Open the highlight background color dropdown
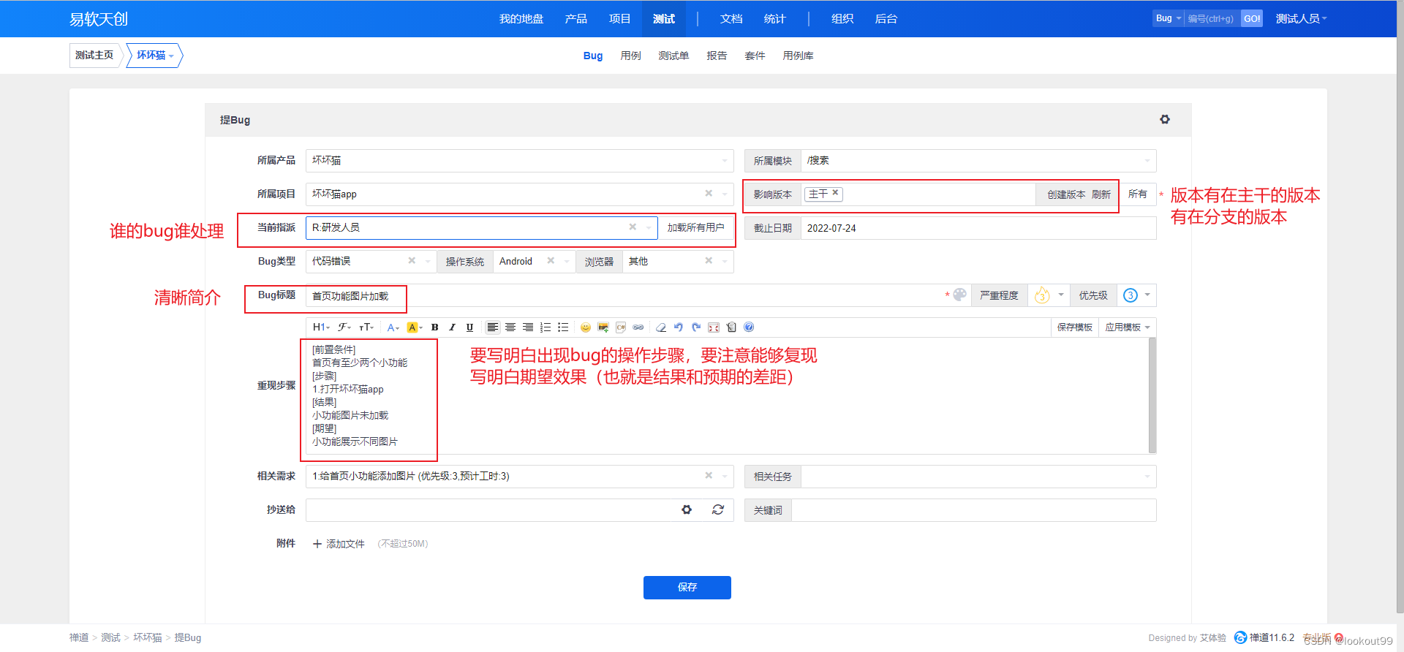This screenshot has height=652, width=1404. pyautogui.click(x=415, y=327)
